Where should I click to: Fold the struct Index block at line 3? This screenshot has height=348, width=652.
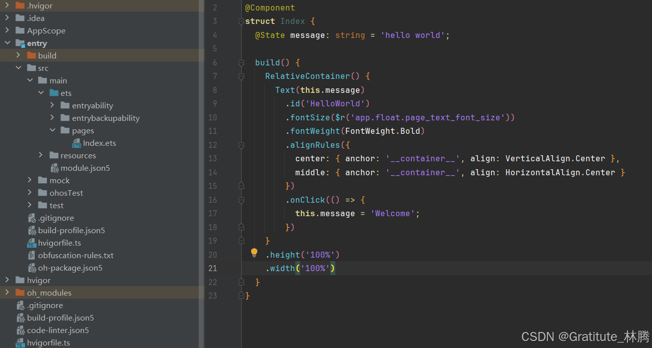click(x=241, y=21)
